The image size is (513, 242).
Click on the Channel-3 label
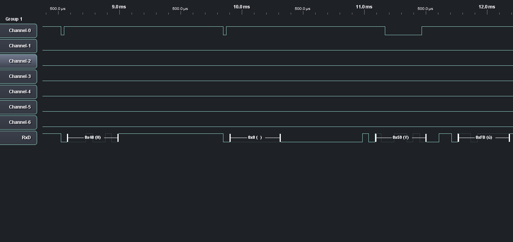click(18, 76)
